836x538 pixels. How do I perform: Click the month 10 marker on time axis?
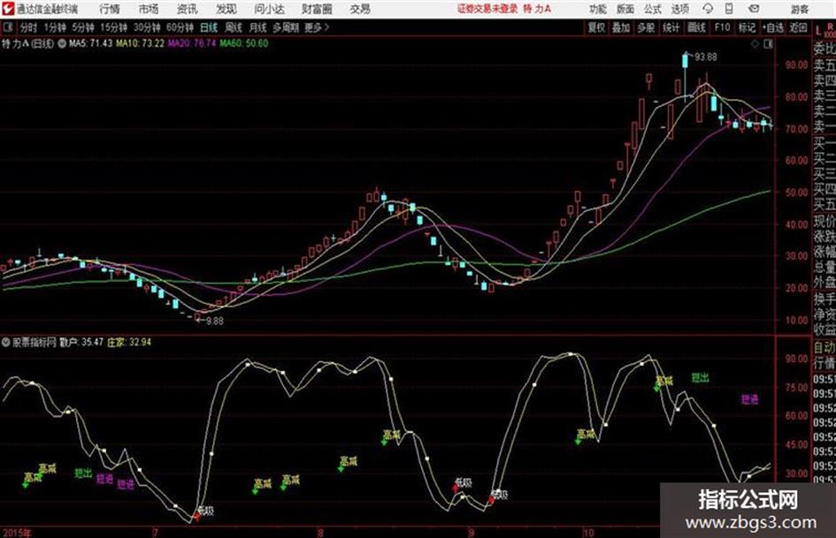(x=588, y=533)
